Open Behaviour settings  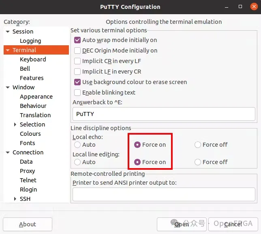click(33, 106)
